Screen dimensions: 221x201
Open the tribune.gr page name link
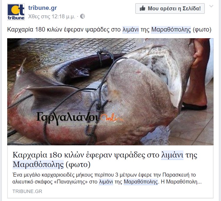(43, 8)
